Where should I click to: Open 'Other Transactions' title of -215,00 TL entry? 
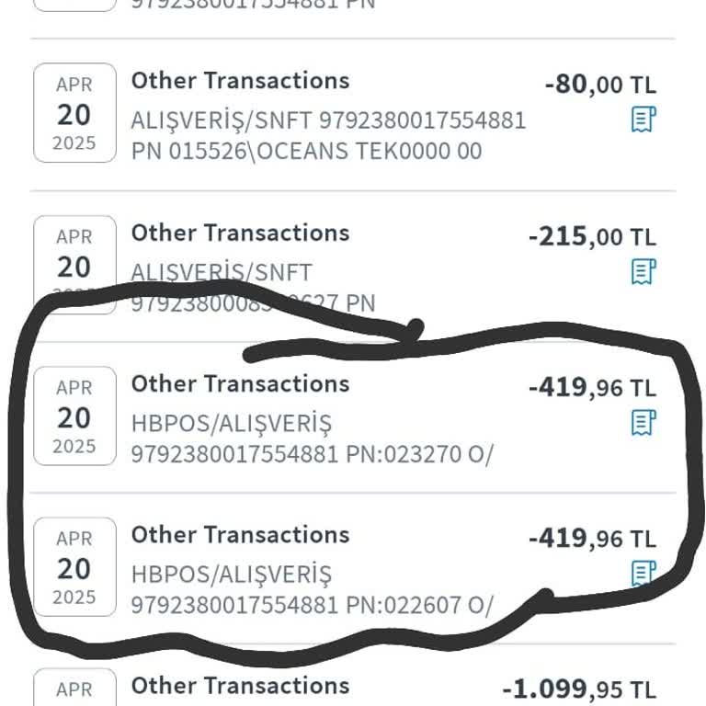[240, 233]
